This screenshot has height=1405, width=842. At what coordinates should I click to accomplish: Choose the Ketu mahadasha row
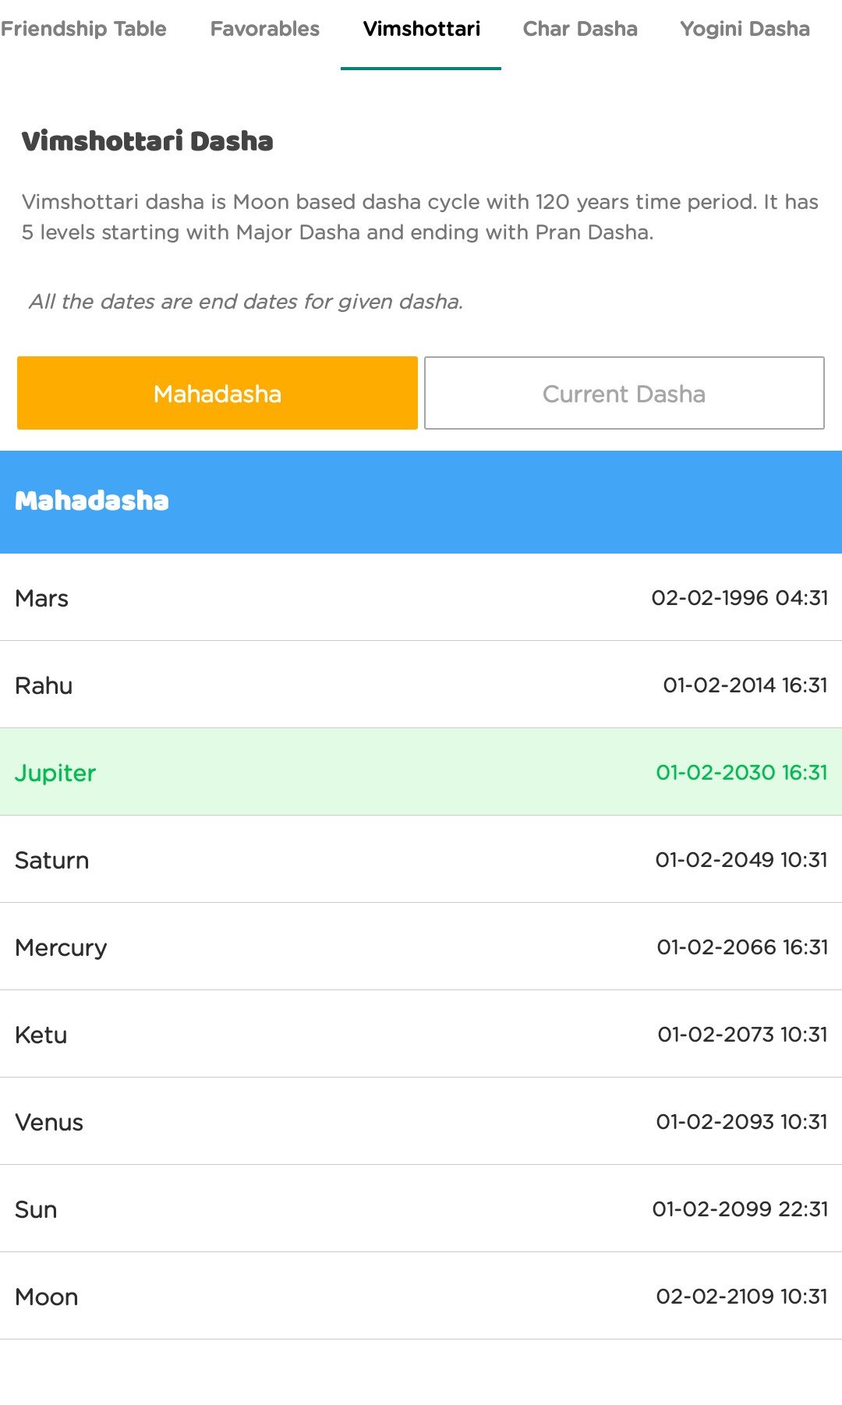(421, 1035)
